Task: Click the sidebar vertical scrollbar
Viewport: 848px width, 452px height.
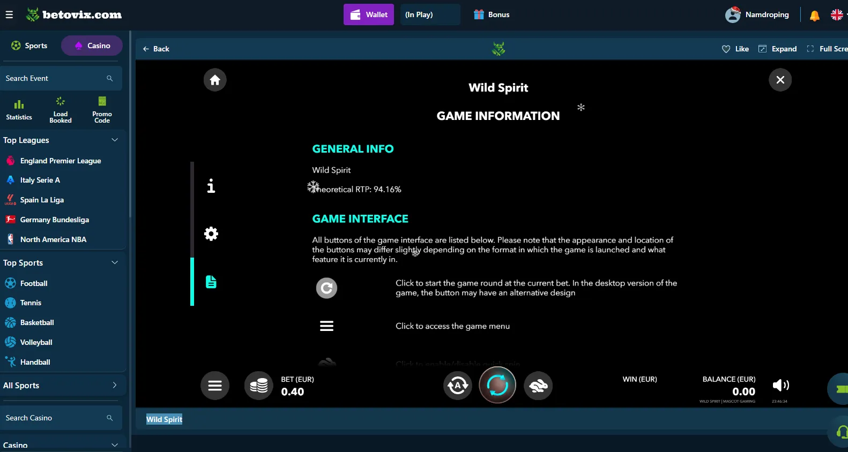Action: coord(130,123)
